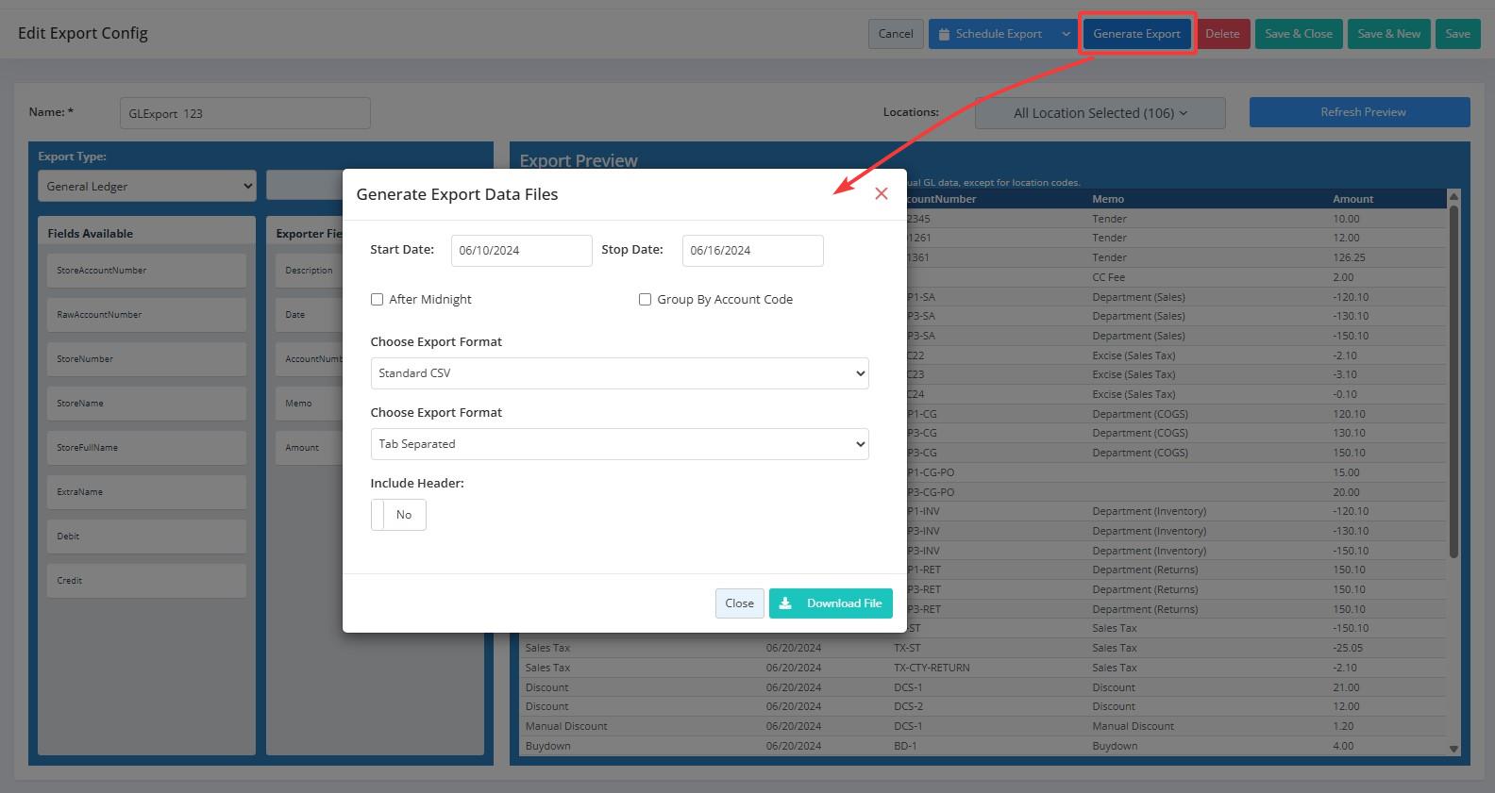Viewport: 1495px width, 793px height.
Task: Close the Generate Export dialog with the red X
Action: [881, 193]
